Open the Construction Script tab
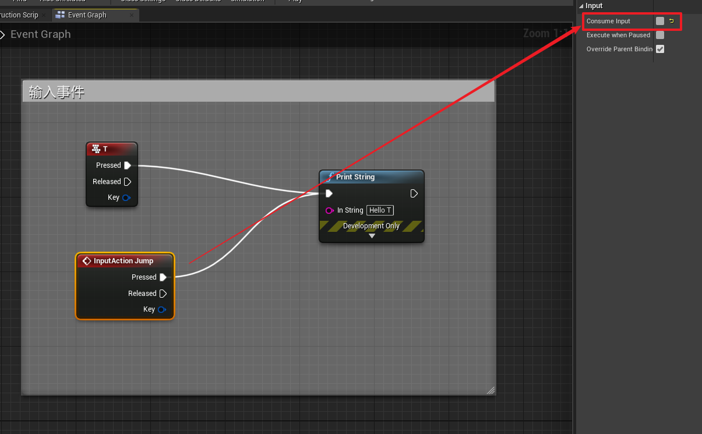 click(19, 15)
